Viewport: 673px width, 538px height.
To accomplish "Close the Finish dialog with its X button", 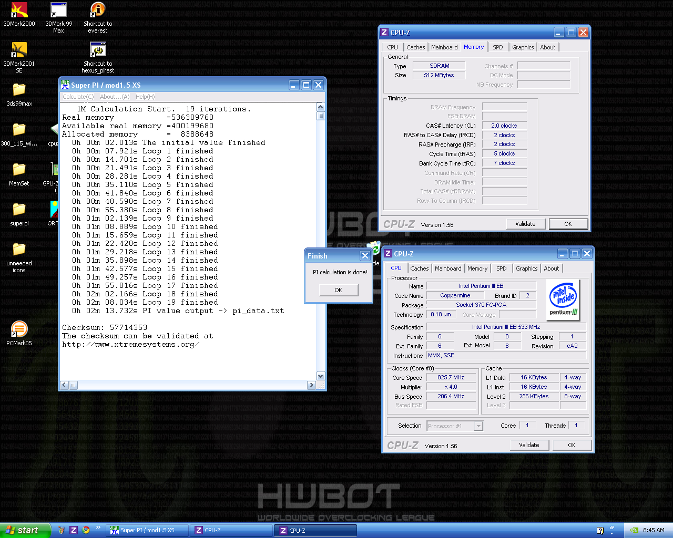I will pos(365,255).
